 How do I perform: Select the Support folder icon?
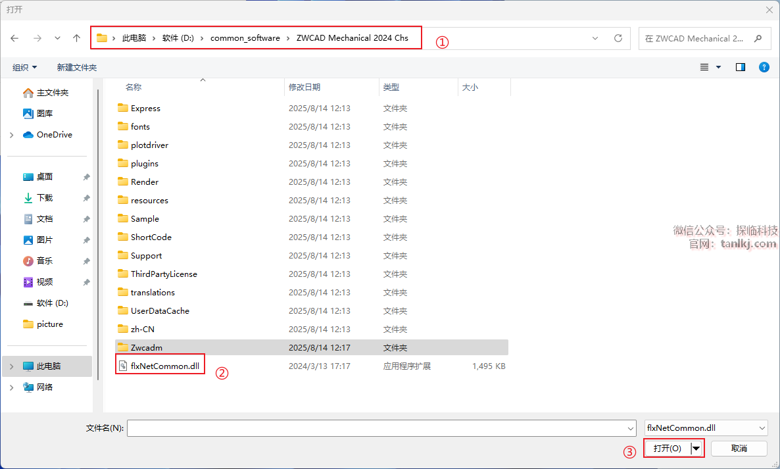[123, 255]
